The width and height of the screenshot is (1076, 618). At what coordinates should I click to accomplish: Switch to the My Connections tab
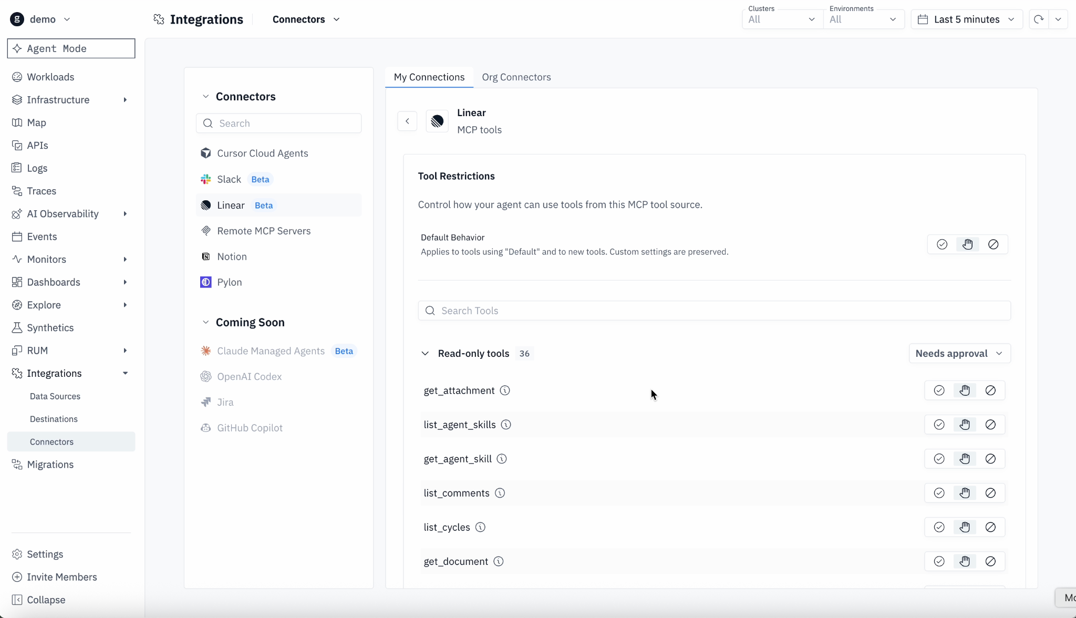pyautogui.click(x=429, y=77)
